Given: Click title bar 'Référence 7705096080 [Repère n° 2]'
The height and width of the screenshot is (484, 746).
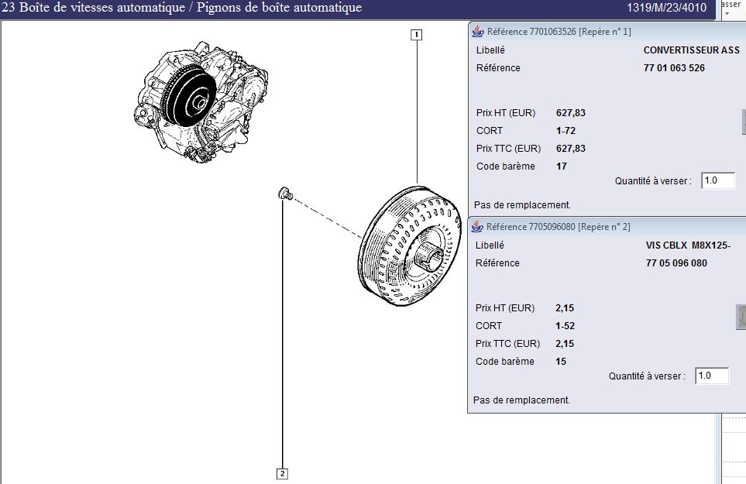Looking at the screenshot, I should [x=558, y=227].
